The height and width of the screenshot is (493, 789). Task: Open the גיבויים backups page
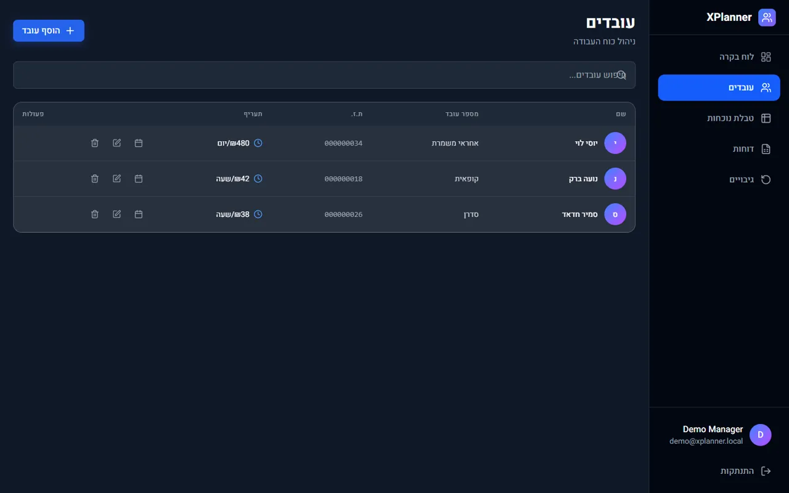719,180
